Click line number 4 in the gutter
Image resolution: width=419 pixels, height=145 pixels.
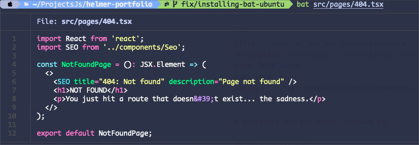14,65
